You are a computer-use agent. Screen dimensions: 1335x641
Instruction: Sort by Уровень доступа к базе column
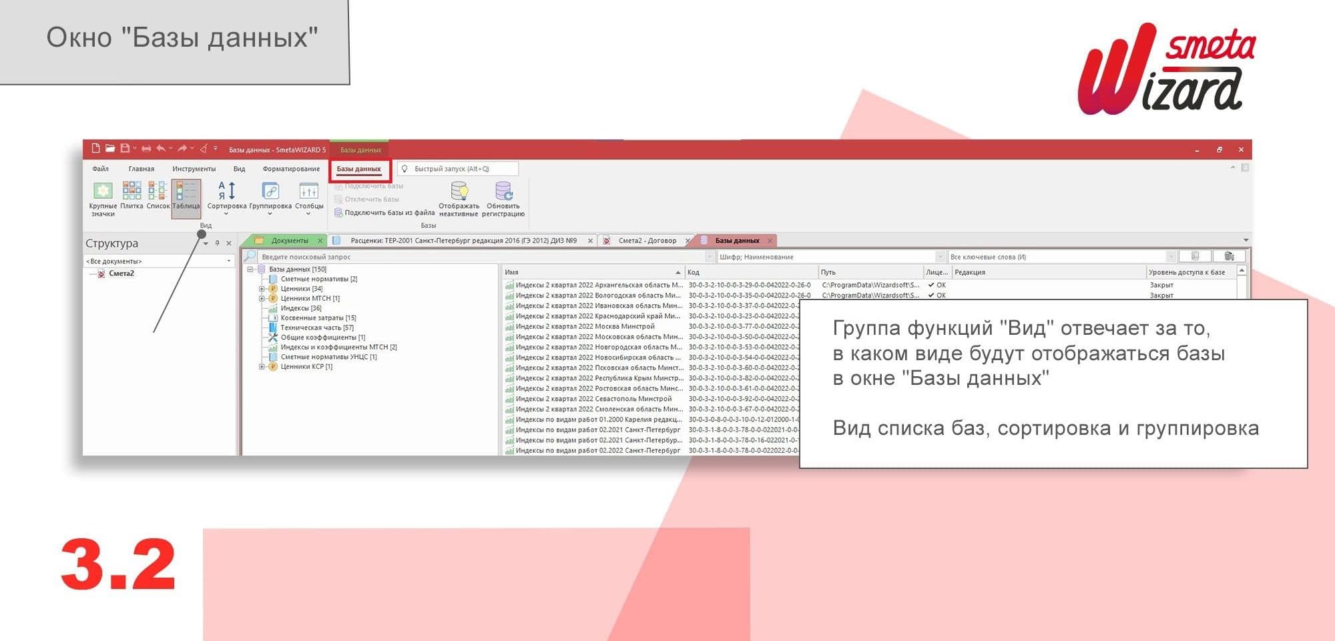coord(1191,272)
